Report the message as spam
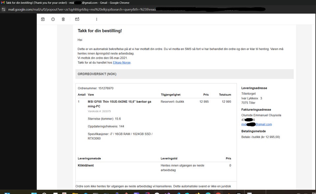 coord(53,19)
